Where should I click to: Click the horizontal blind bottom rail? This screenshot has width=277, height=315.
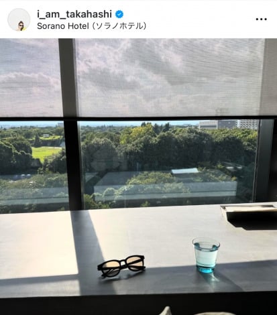(x=139, y=118)
